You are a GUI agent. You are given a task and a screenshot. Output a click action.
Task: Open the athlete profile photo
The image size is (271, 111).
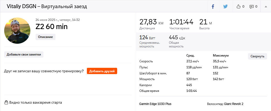click(x=17, y=31)
